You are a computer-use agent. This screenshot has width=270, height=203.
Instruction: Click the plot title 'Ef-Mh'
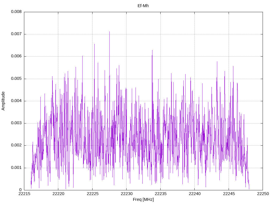pyautogui.click(x=143, y=6)
